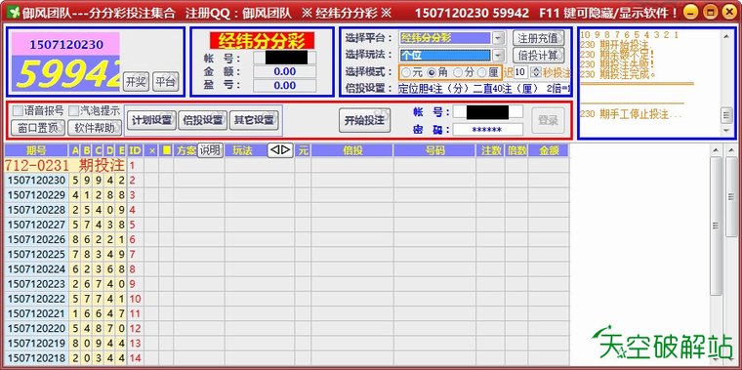
Task: Click the yellow square column header icon
Action: [x=166, y=150]
